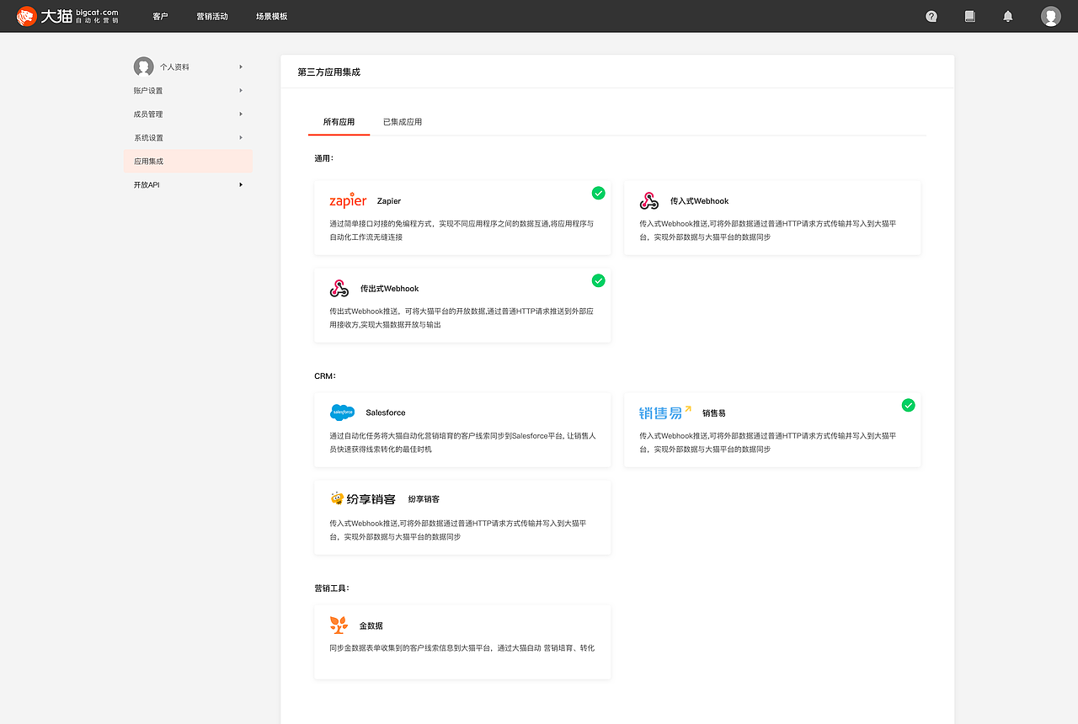1078x724 pixels.
Task: Expand the 系统设置 arrow
Action: (241, 137)
